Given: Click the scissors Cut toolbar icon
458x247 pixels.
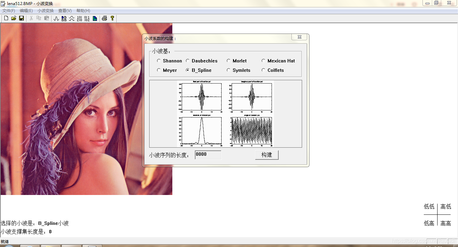Looking at the screenshot, I should 31,18.
